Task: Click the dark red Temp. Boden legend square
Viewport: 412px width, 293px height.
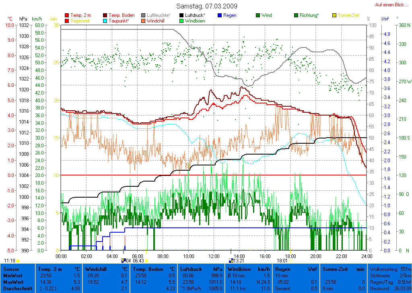Action: (x=105, y=15)
